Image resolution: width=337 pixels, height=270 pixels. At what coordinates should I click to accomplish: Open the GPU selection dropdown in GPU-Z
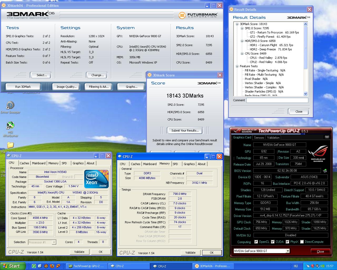point(288,251)
